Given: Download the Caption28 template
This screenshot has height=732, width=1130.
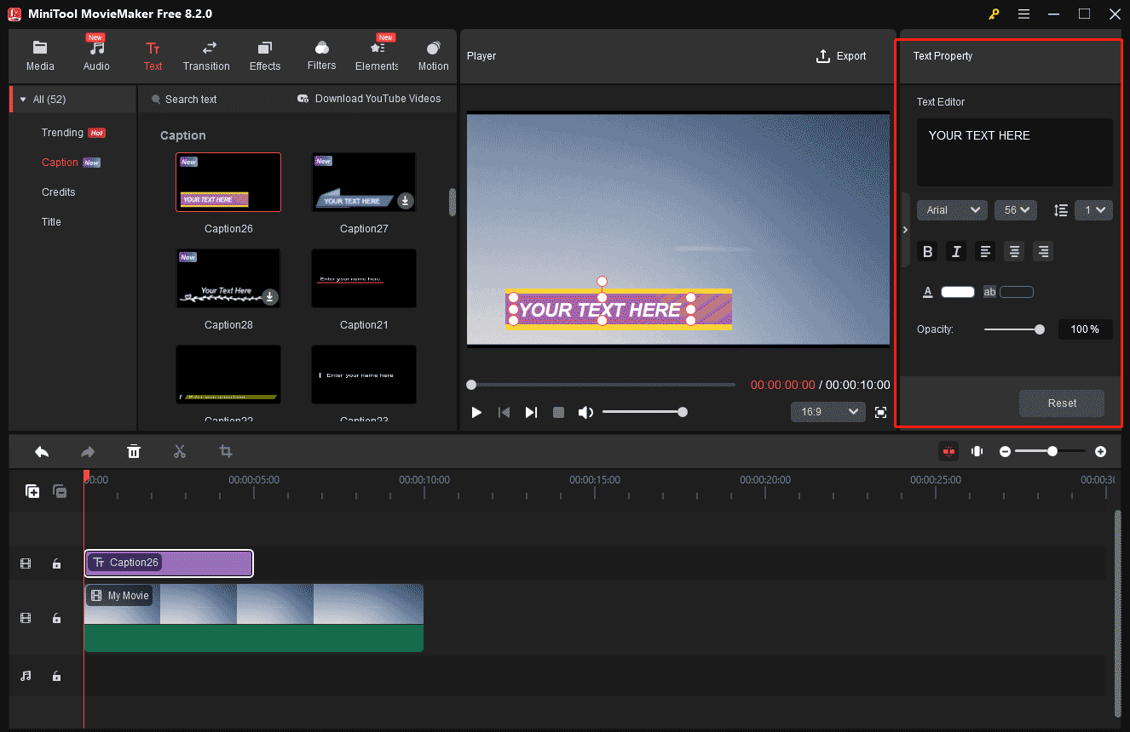Looking at the screenshot, I should tap(270, 297).
